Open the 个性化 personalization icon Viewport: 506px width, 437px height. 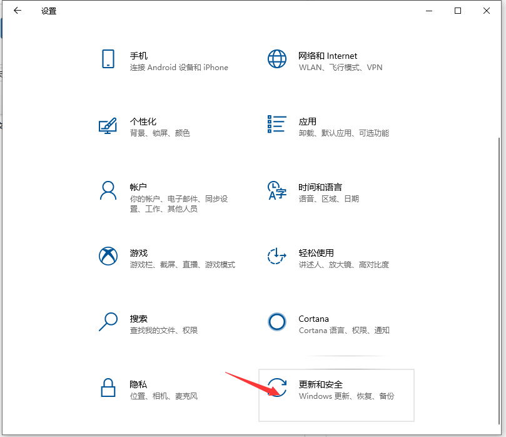tap(109, 126)
